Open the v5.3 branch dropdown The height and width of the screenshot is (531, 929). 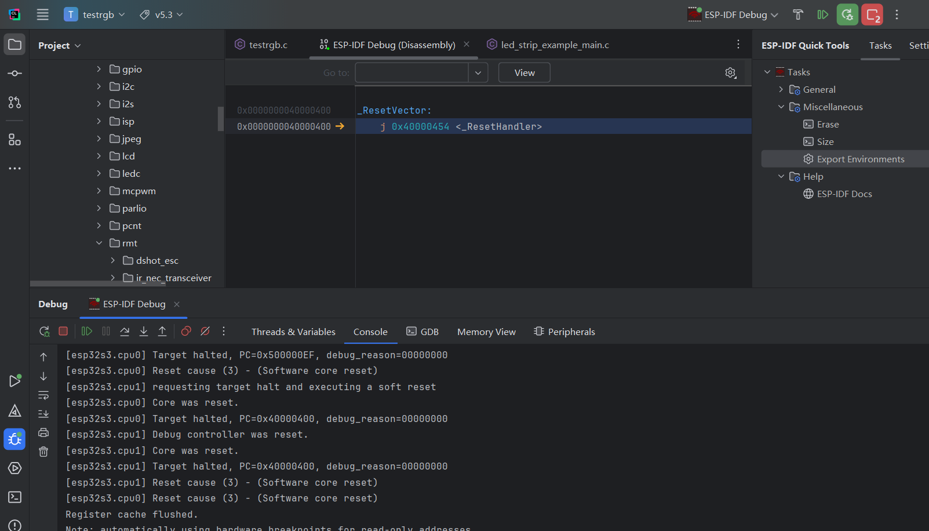[161, 14]
